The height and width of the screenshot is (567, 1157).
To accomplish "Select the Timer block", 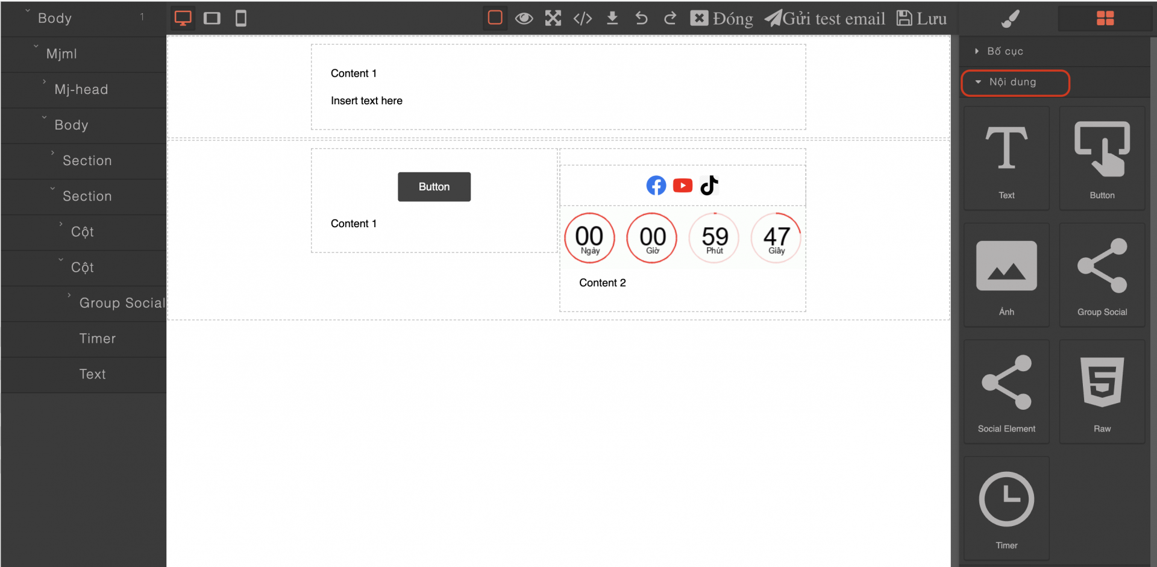I will (1006, 509).
